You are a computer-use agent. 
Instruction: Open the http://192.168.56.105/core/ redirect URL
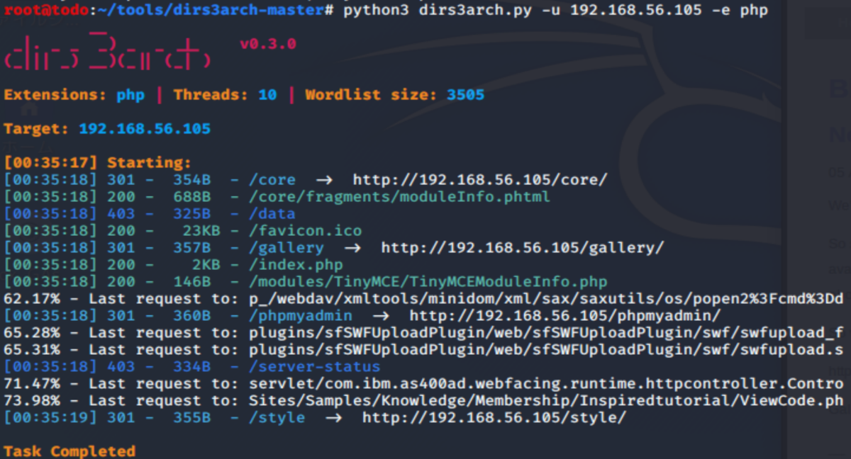(480, 180)
